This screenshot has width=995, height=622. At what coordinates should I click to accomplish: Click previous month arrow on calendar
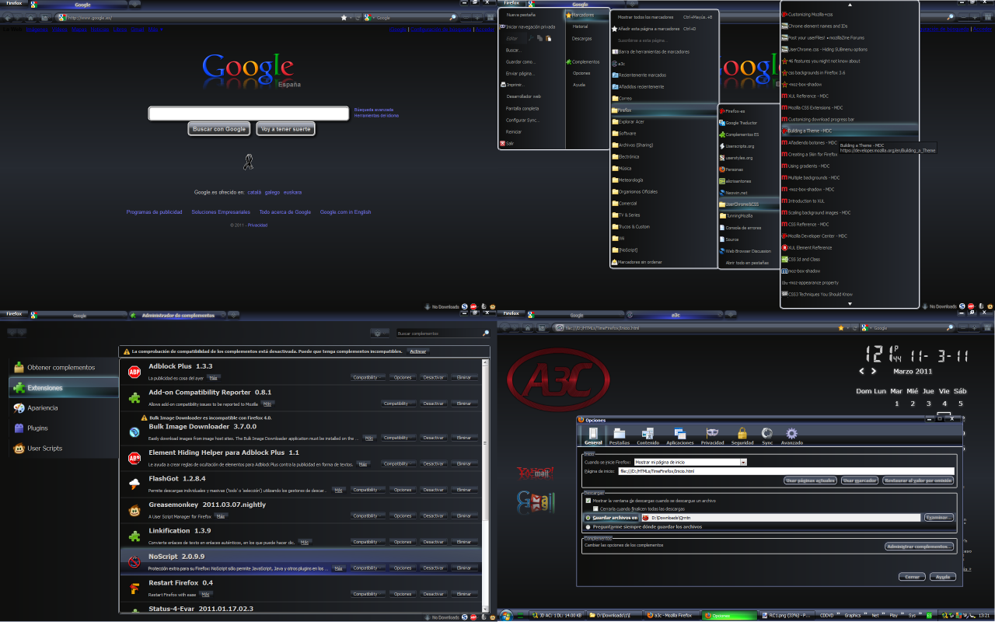862,372
